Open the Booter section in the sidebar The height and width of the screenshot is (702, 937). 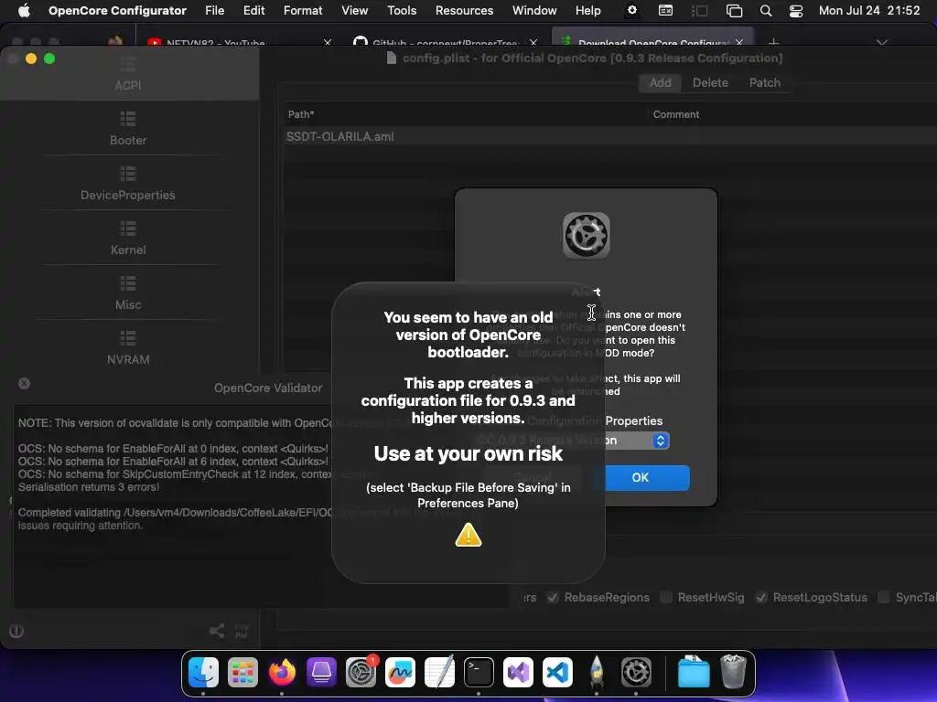[x=128, y=128]
